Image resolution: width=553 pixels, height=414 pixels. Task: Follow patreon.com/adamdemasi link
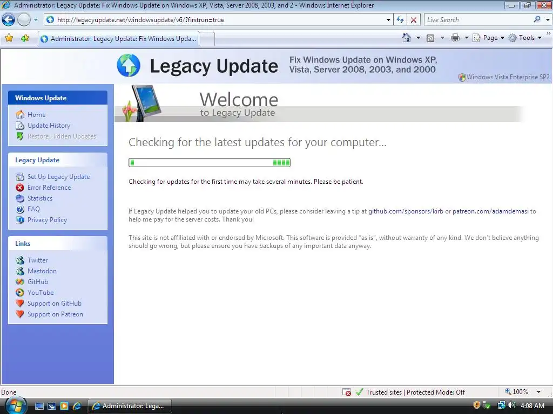[x=490, y=211]
